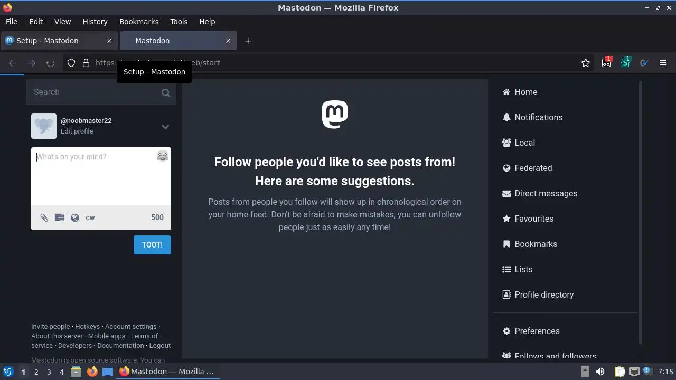The width and height of the screenshot is (676, 380).
Task: Focus the Search input field
Action: pyautogui.click(x=101, y=92)
